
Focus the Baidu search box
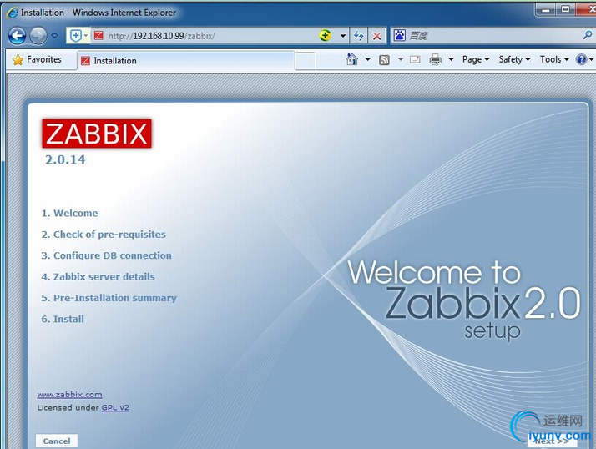point(494,36)
